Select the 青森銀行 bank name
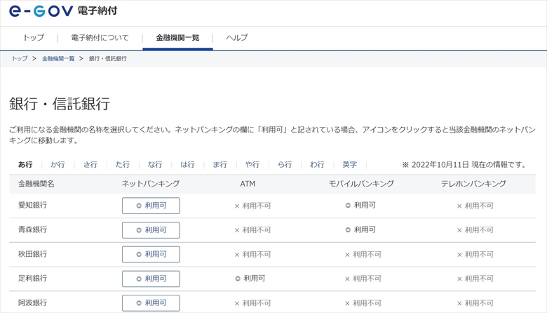 32,229
